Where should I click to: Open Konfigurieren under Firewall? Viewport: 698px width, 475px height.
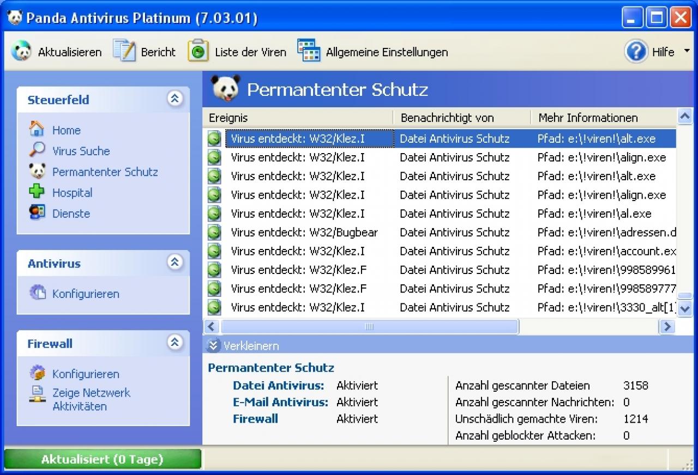[86, 374]
